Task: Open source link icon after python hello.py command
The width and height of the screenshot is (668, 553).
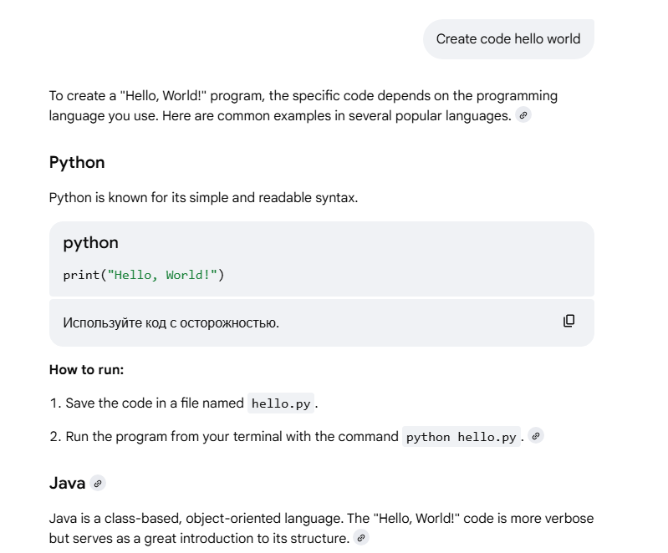Action: [x=536, y=436]
